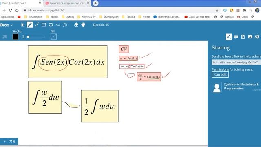Change the Can edit permission

click(220, 74)
